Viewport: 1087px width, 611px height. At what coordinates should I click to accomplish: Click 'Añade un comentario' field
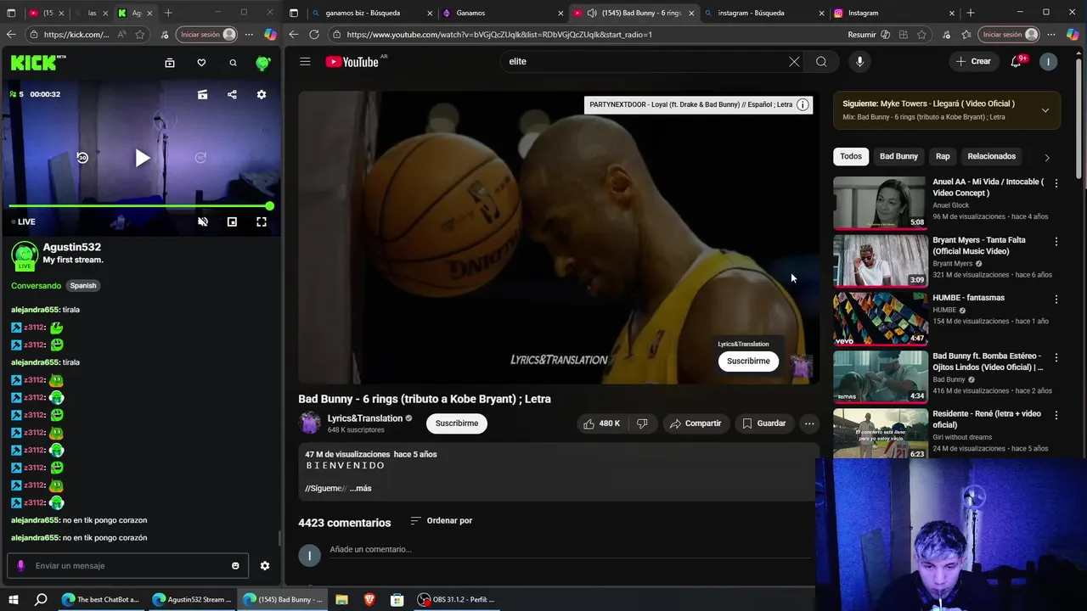[x=569, y=550]
